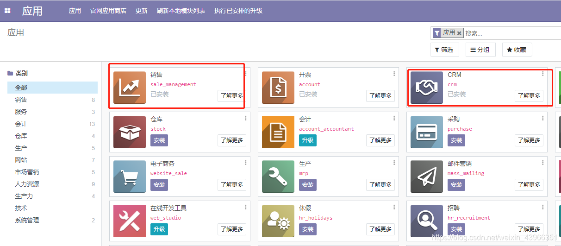This screenshot has height=246, width=561.
Task: Open the 采购 card kebab menu
Action: 542,118
